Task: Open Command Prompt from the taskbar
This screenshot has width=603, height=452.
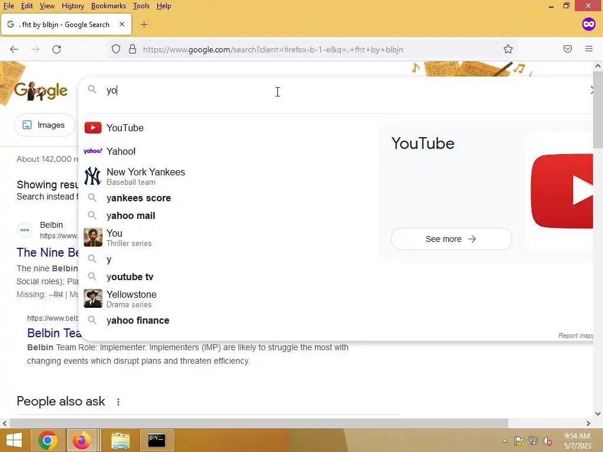Action: pos(157,440)
